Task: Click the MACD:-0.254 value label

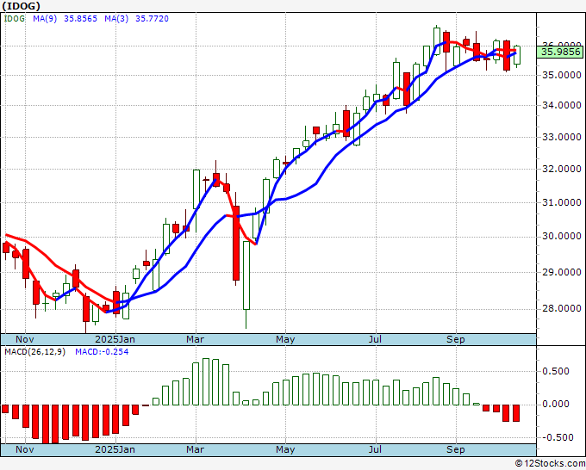Action: [x=102, y=352]
